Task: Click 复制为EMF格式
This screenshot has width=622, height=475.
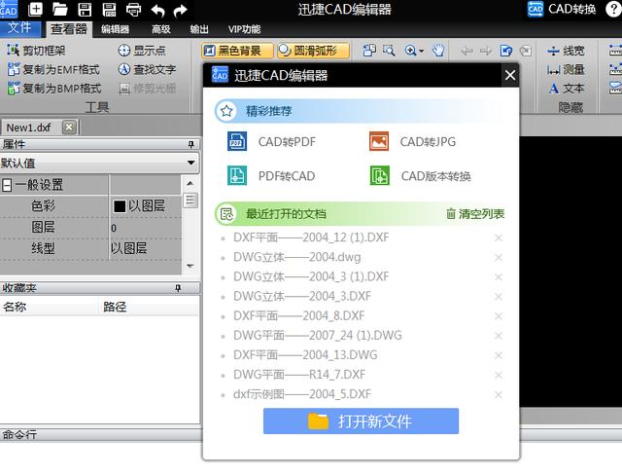Action: point(53,69)
